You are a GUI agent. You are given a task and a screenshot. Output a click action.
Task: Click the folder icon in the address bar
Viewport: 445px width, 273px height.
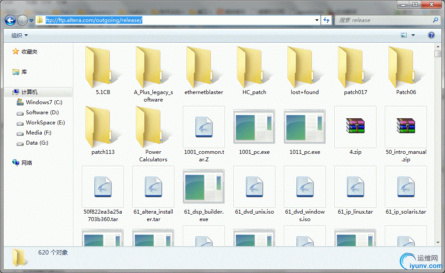tap(40, 20)
